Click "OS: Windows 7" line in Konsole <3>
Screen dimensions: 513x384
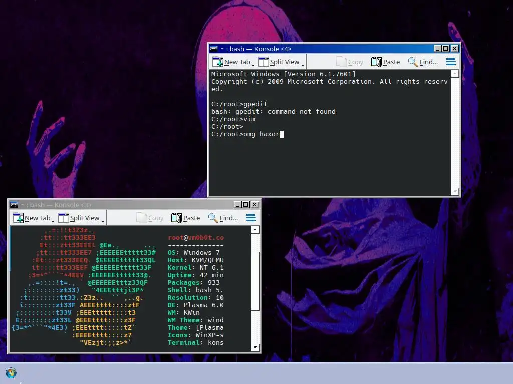pyautogui.click(x=194, y=252)
